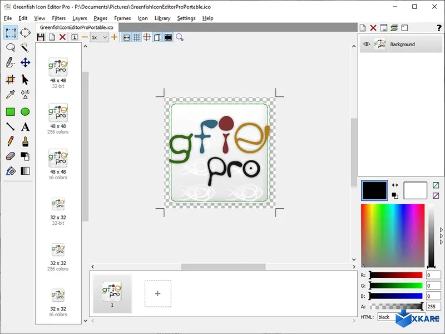Toggle the frames filmstrip panel
Viewport: 445px width, 334px height.
pos(168,37)
